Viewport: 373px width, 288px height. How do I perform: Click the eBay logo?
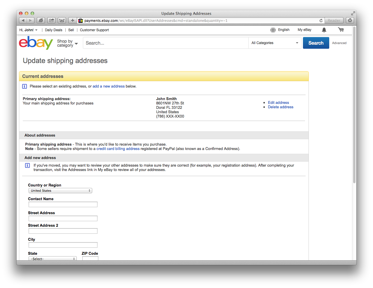(x=36, y=43)
